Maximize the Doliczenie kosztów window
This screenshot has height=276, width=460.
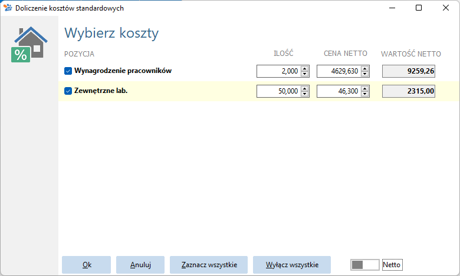click(x=419, y=8)
